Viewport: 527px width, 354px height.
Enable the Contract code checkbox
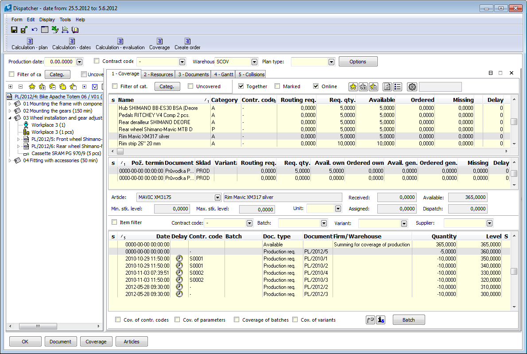point(97,61)
